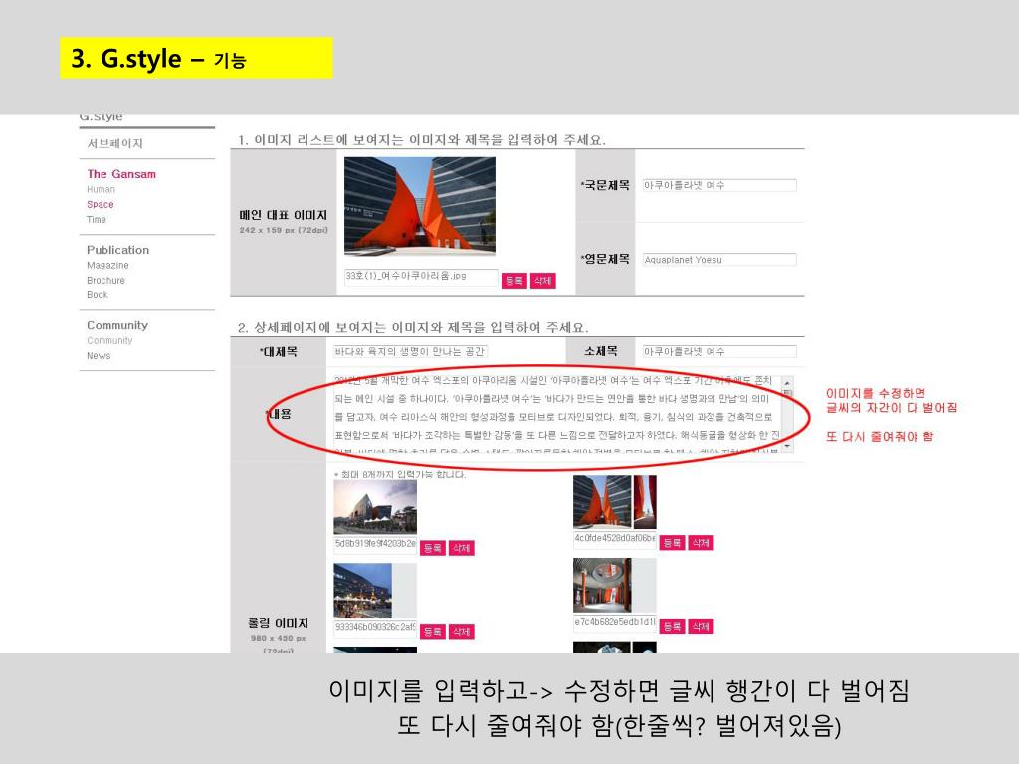The image size is (1019, 764).
Task: Click the 5d8b919 filename field
Action: tap(375, 545)
